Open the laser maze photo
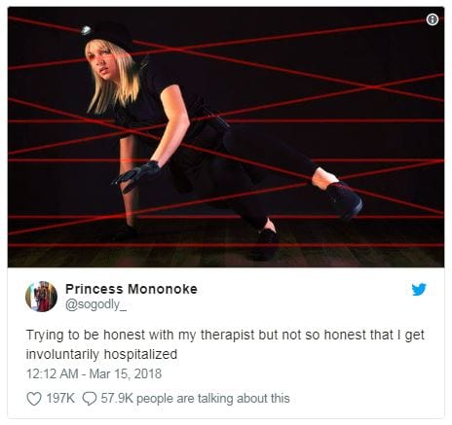The width and height of the screenshot is (452, 425). [x=226, y=137]
